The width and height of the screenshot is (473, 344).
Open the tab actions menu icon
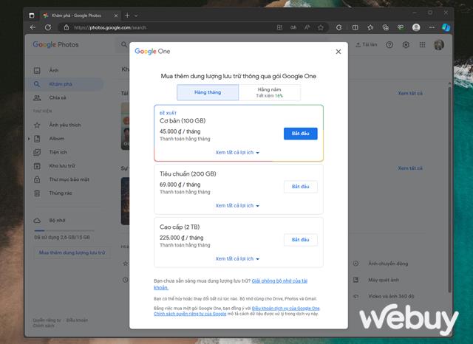click(x=31, y=16)
